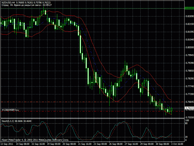Viewport: 194px width, 146px height.
Task: Click the NZDUSD,H4 chart title text
Action: click(8, 2)
